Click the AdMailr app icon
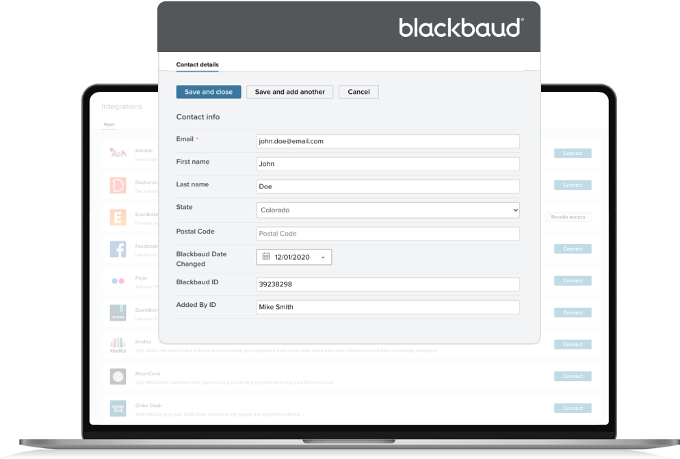Image resolution: width=680 pixels, height=459 pixels. pyautogui.click(x=118, y=153)
